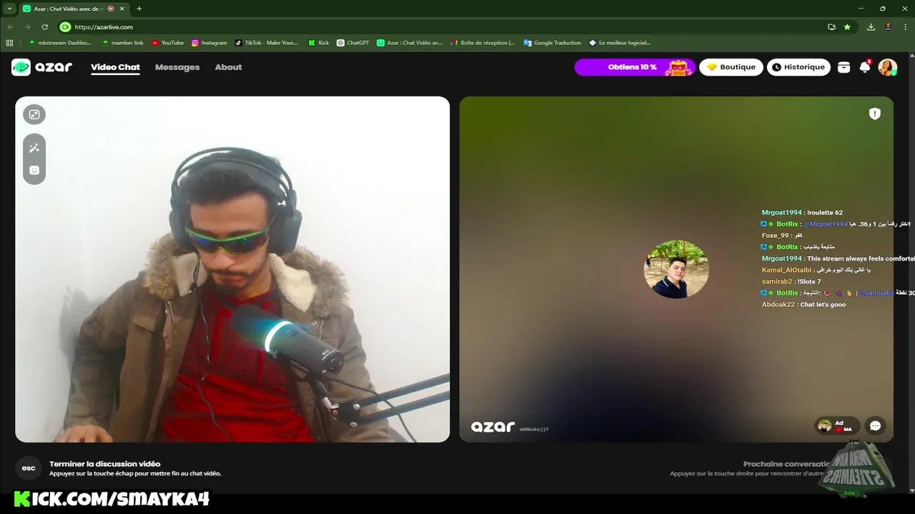Click 'Terminer la discussion vidéo' text
This screenshot has height=514, width=915.
[x=104, y=464]
